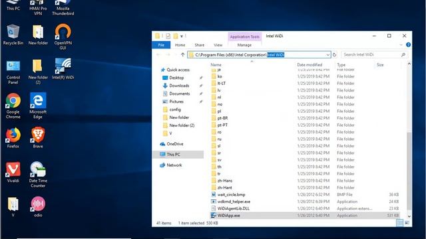Open the Home ribbon tab

180,45
